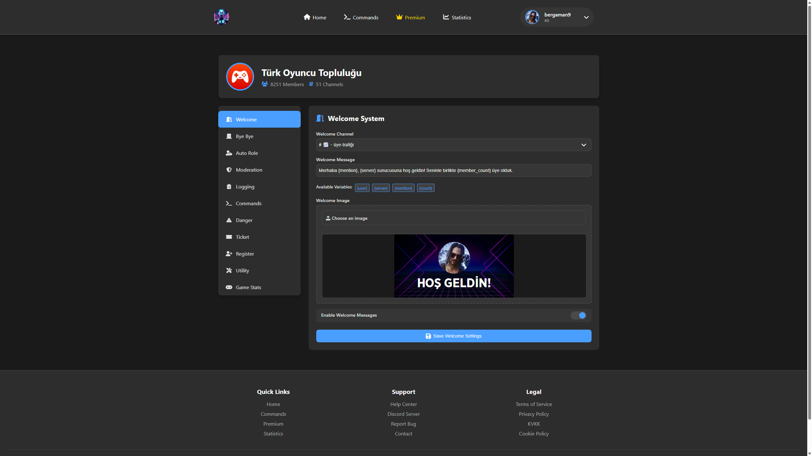Click the server's red gamepad avatar
The image size is (812, 456).
[x=240, y=77]
